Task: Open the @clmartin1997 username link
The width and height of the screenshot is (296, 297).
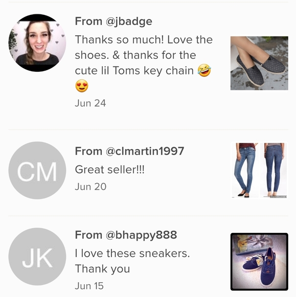Action: pyautogui.click(x=145, y=151)
